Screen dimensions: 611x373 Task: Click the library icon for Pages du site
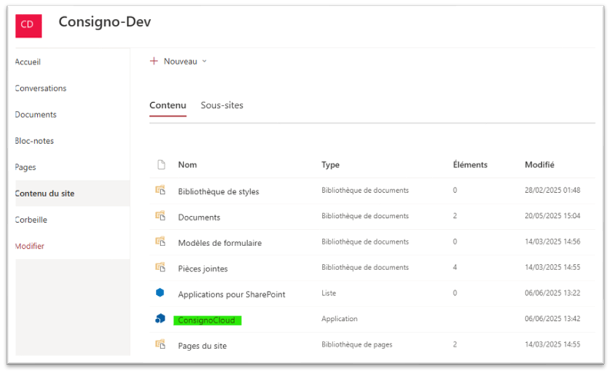(x=160, y=344)
